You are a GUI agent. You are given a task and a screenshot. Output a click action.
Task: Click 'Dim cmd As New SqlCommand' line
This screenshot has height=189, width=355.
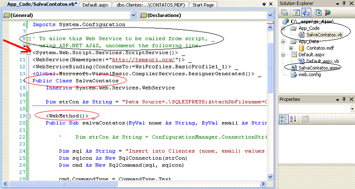coord(122,165)
